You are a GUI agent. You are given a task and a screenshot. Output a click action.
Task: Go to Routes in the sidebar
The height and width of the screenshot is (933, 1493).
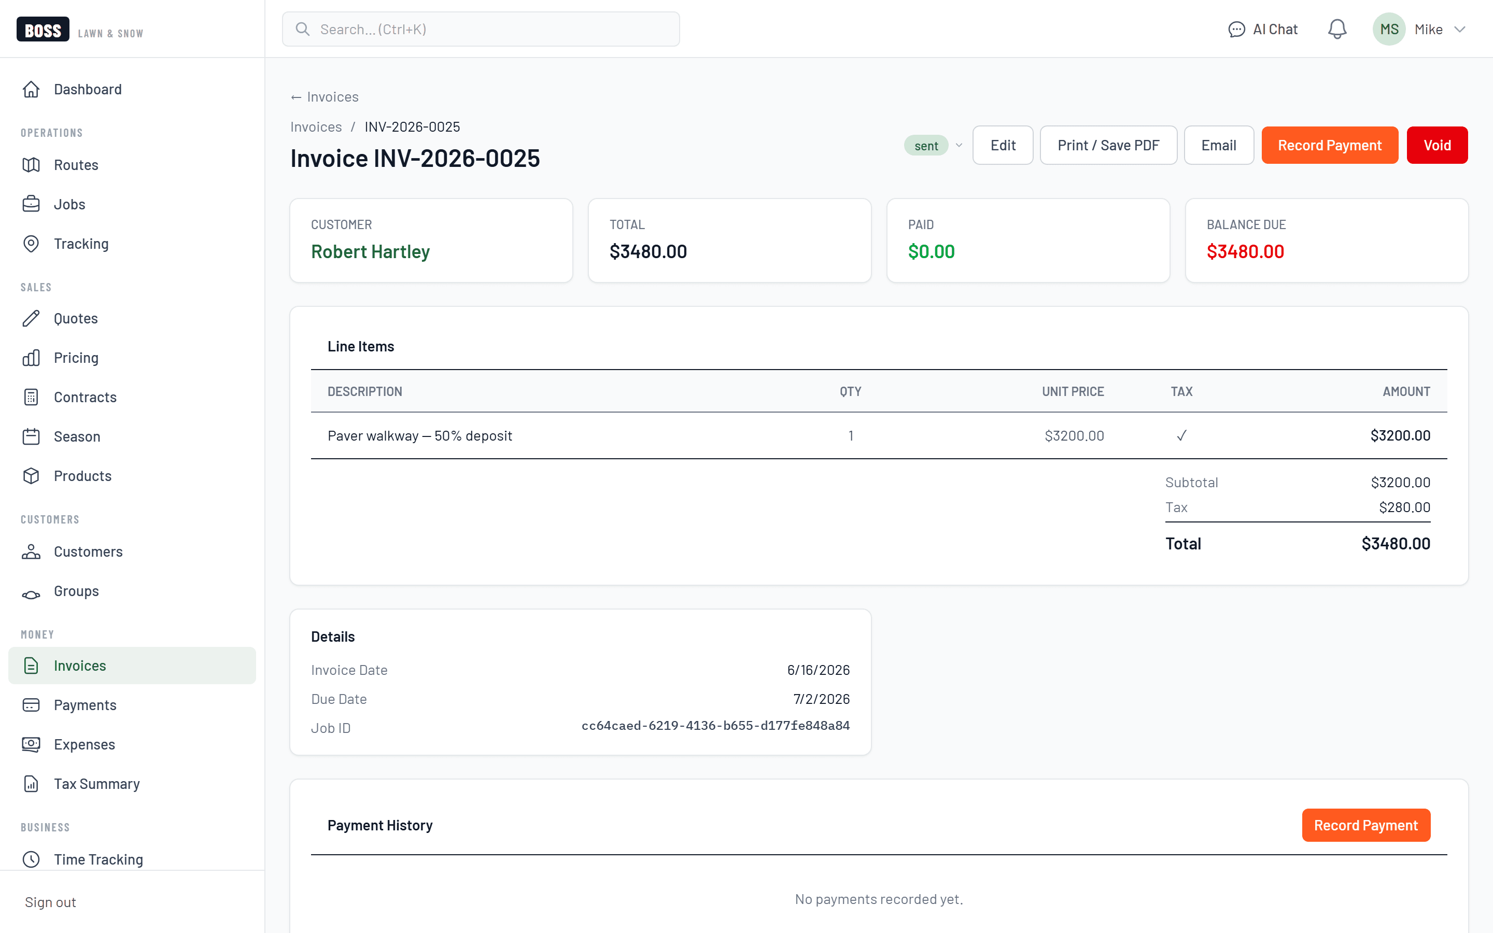pos(132,165)
